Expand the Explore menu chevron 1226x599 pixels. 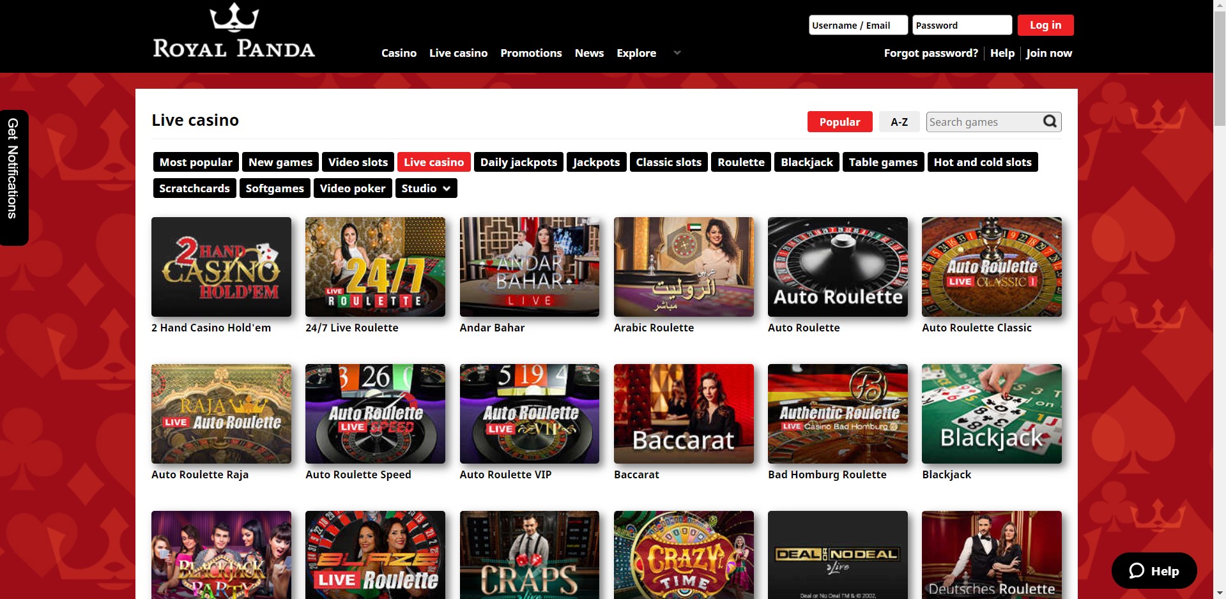pos(677,53)
